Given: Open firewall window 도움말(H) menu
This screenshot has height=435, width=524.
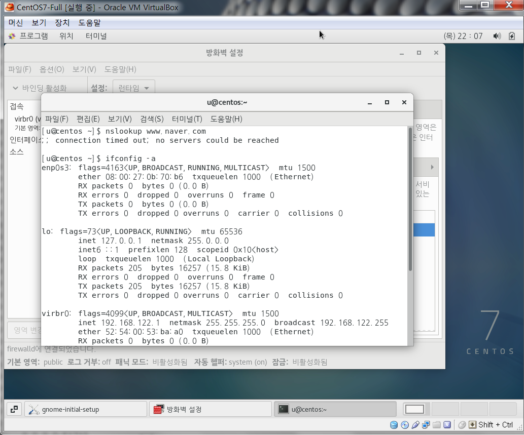Looking at the screenshot, I should pos(120,69).
